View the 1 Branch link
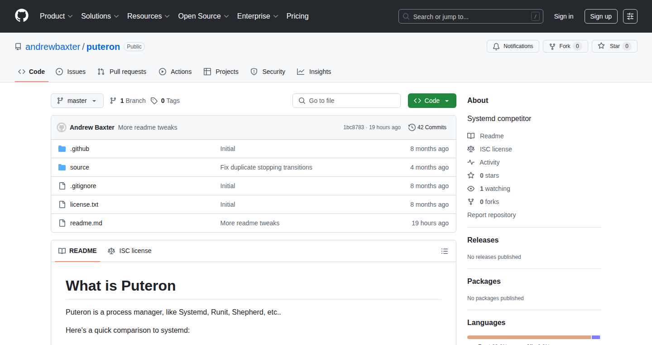This screenshot has height=345, width=652. coord(128,101)
